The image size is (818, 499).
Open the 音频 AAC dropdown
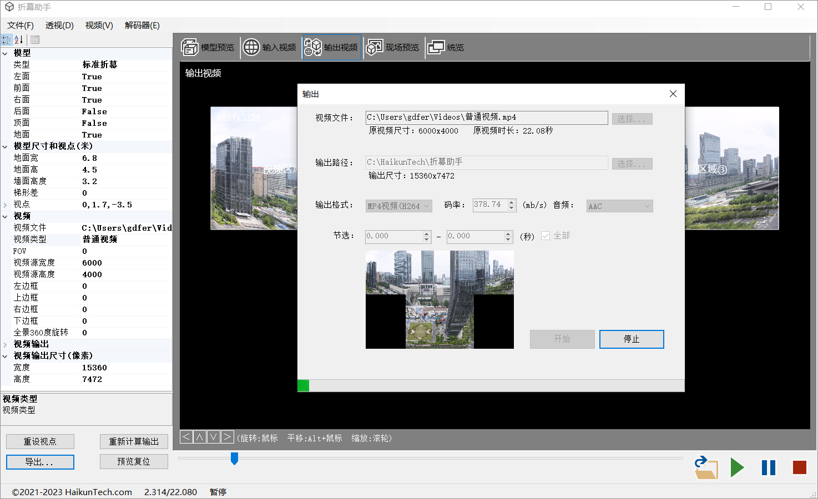click(619, 206)
